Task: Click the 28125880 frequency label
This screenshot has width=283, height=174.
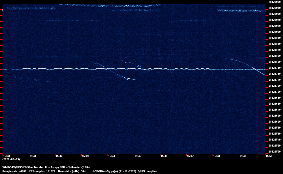Action: click(x=274, y=38)
